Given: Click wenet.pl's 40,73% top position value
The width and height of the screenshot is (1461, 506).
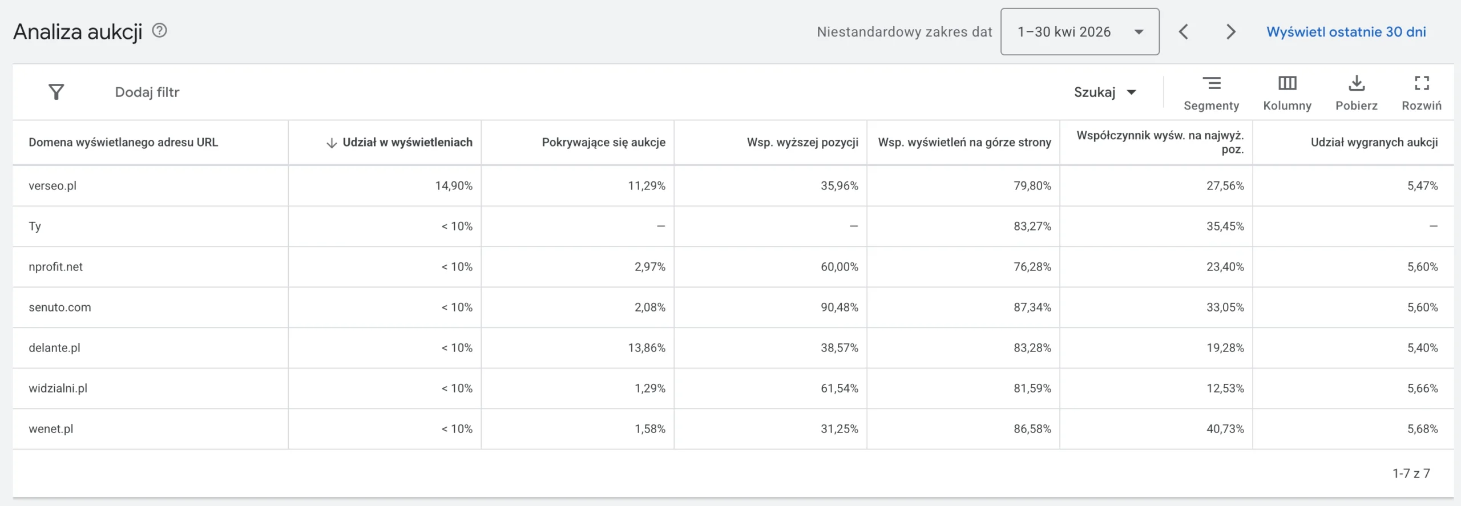Looking at the screenshot, I should click(1225, 428).
